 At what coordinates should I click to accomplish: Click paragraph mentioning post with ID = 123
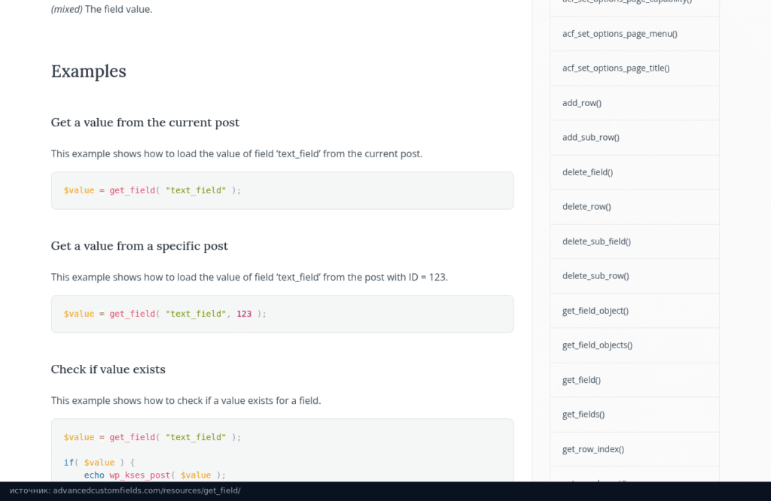[x=249, y=277]
